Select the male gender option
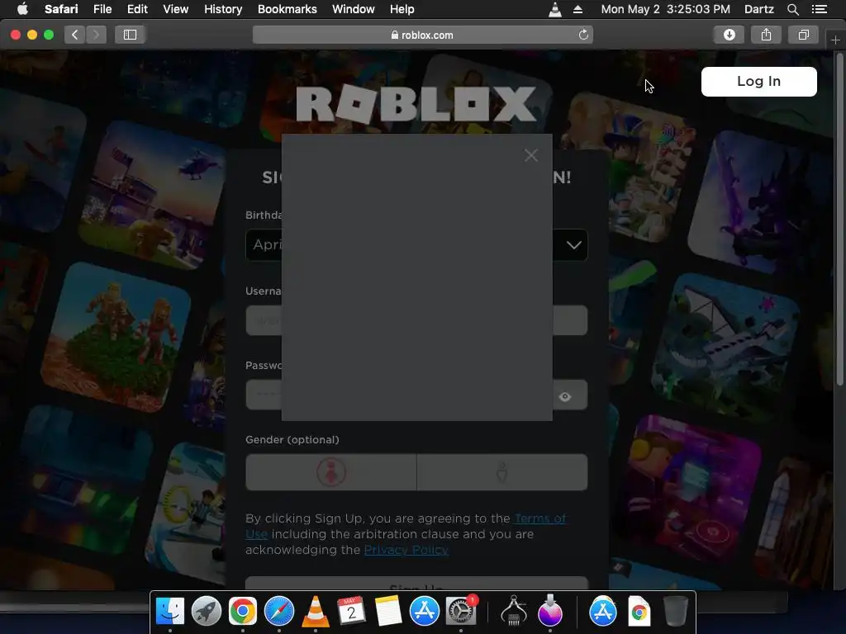 tap(502, 472)
